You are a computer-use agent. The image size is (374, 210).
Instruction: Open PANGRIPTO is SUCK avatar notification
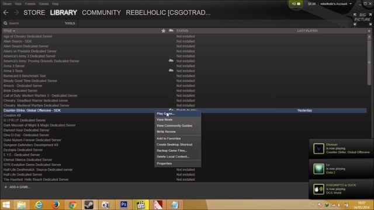(318, 189)
